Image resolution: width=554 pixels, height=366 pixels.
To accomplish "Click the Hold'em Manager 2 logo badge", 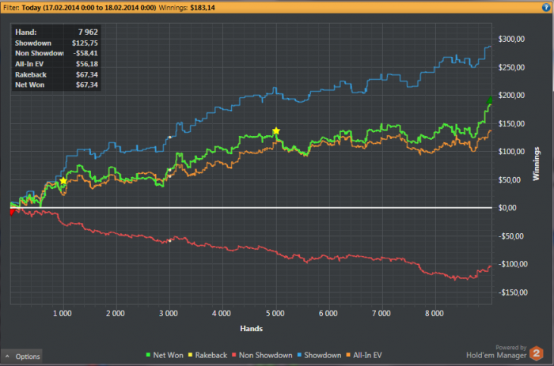I will 537,353.
